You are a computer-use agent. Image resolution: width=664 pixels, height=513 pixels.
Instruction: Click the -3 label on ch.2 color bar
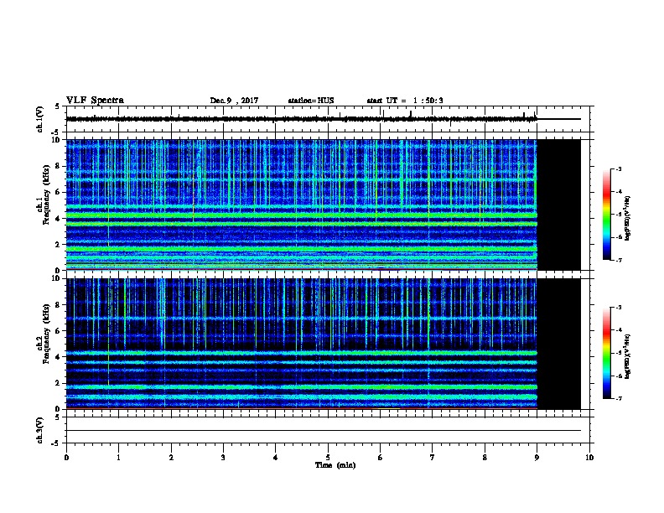(x=618, y=308)
